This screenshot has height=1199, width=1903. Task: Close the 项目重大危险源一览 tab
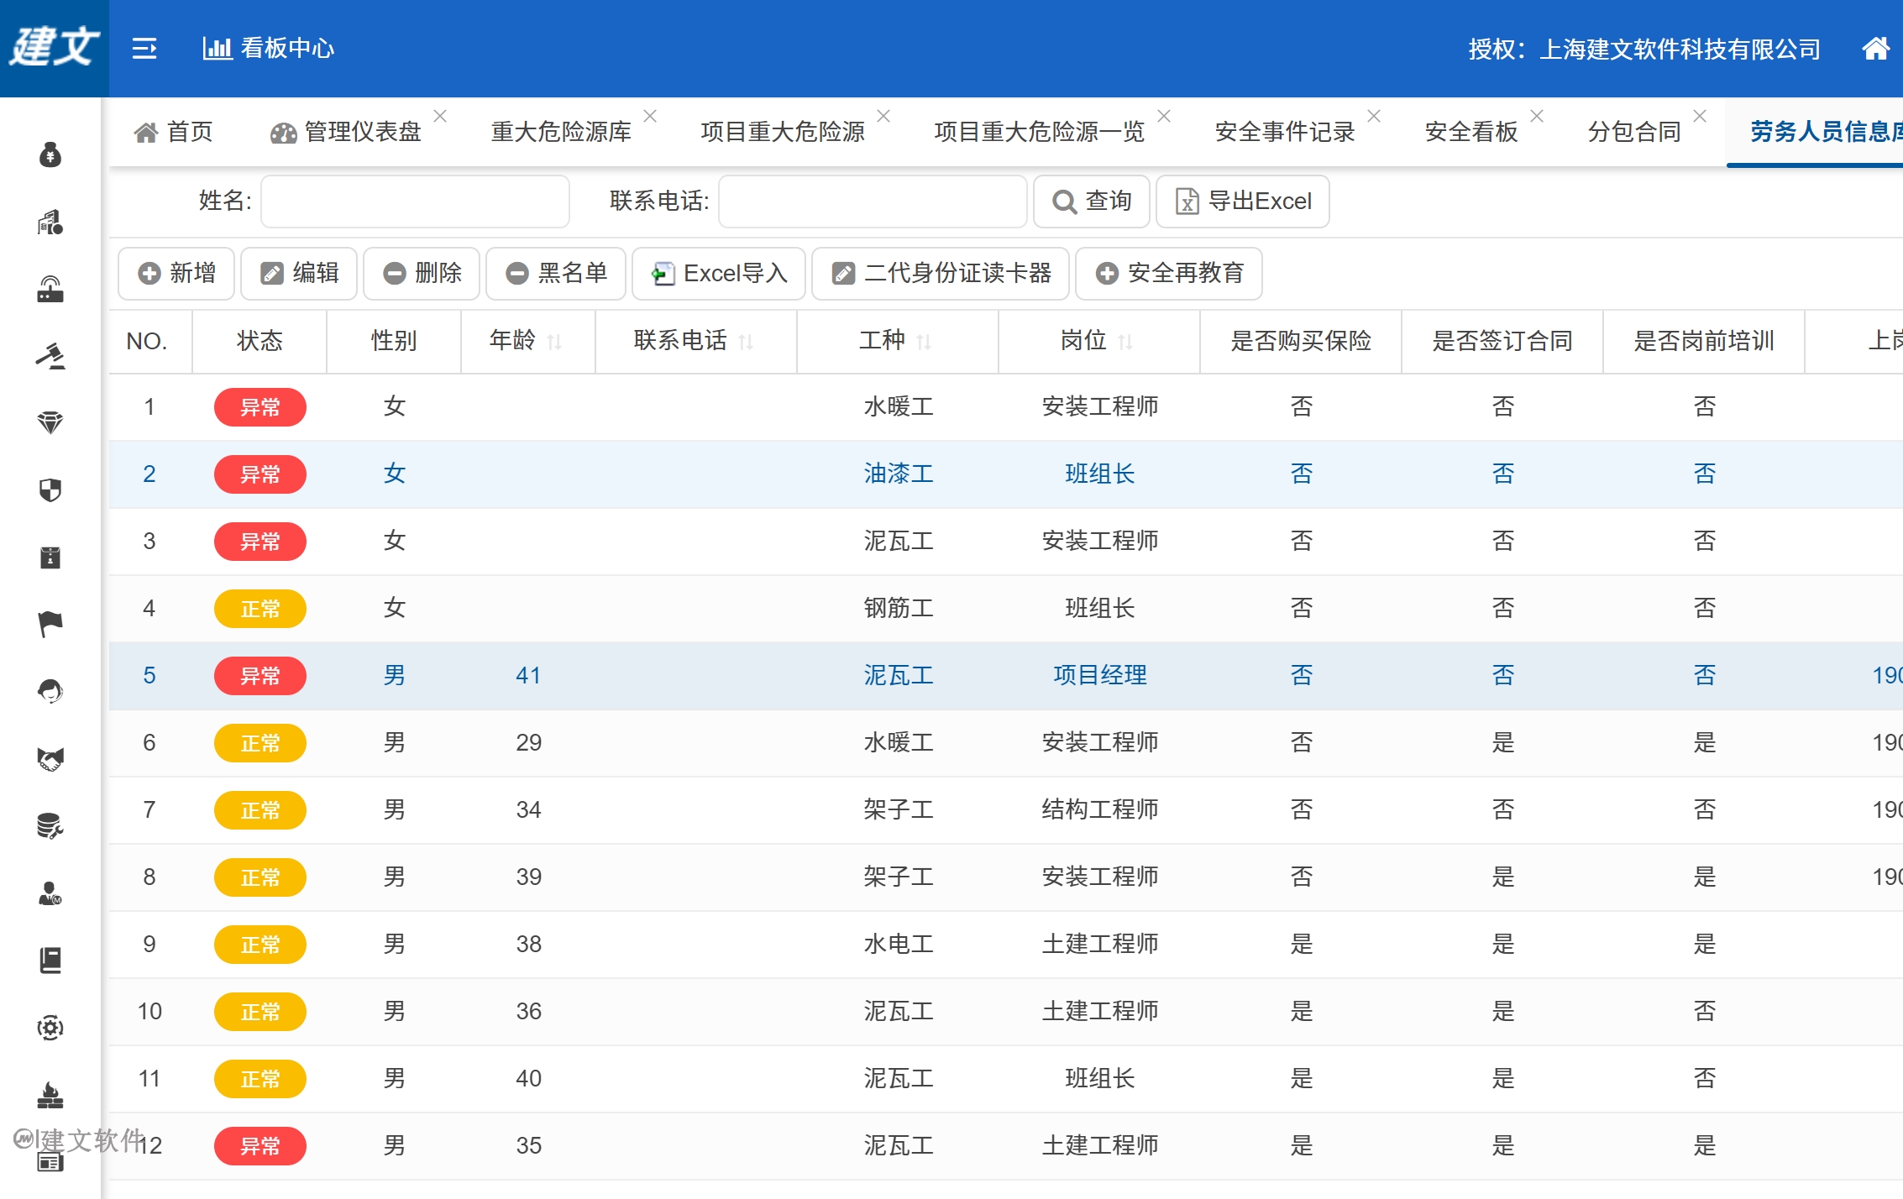coord(1164,116)
